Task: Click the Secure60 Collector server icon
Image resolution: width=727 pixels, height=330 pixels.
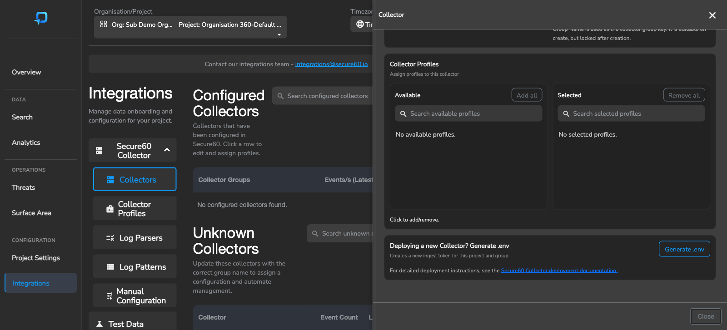Action: (99, 151)
